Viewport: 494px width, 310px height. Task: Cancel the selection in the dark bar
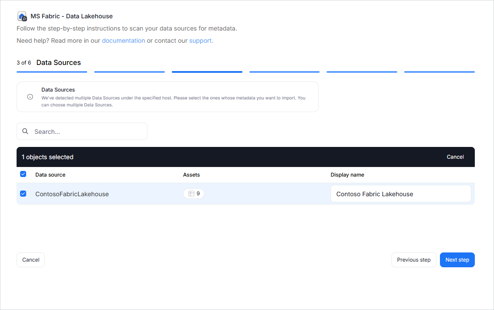coord(455,157)
